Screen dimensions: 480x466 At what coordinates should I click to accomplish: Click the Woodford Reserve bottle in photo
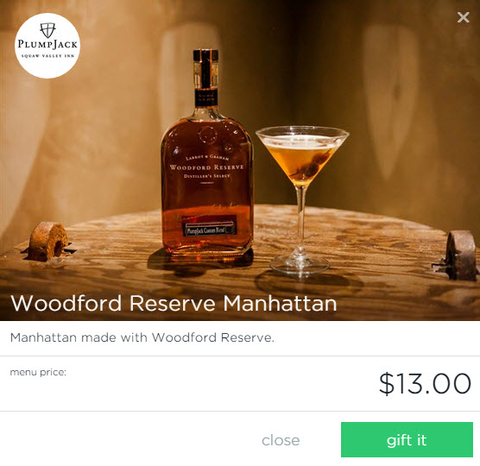pyautogui.click(x=207, y=154)
